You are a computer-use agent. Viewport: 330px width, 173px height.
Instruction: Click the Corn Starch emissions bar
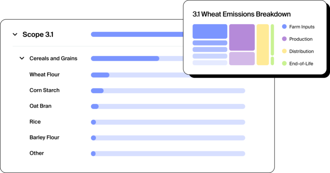tap(168, 91)
